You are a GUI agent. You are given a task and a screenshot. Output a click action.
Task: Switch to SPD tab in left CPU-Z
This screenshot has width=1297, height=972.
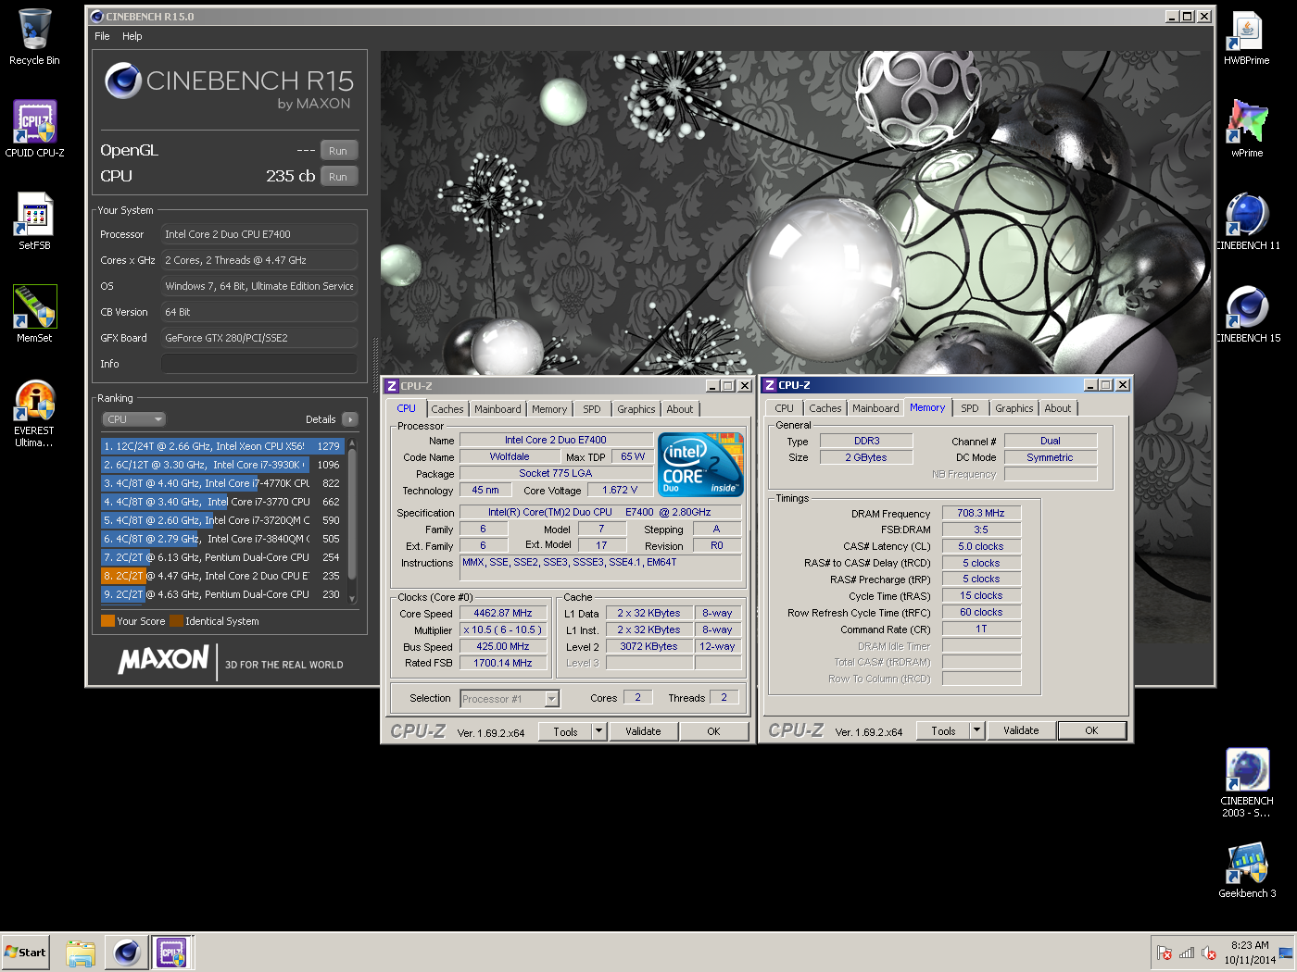(x=592, y=409)
